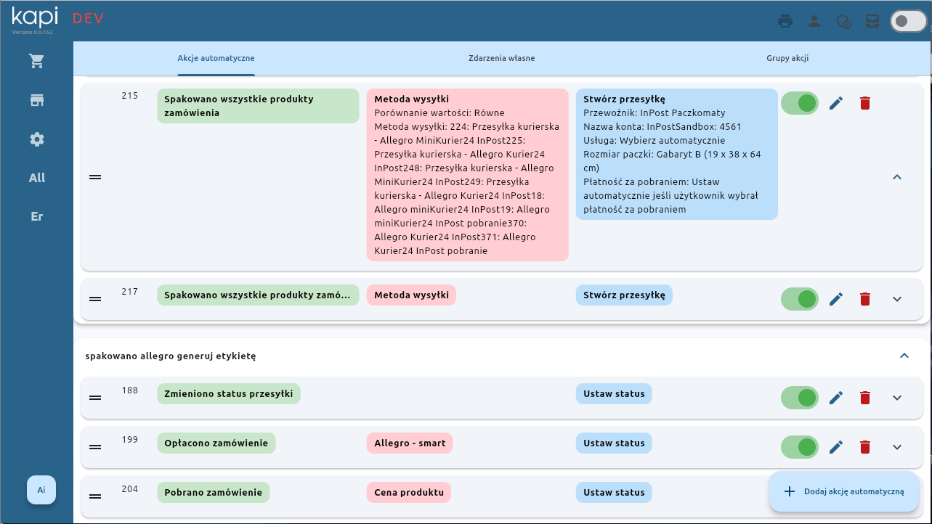932x524 pixels.
Task: Open settings gear in sidebar
Action: tap(36, 139)
